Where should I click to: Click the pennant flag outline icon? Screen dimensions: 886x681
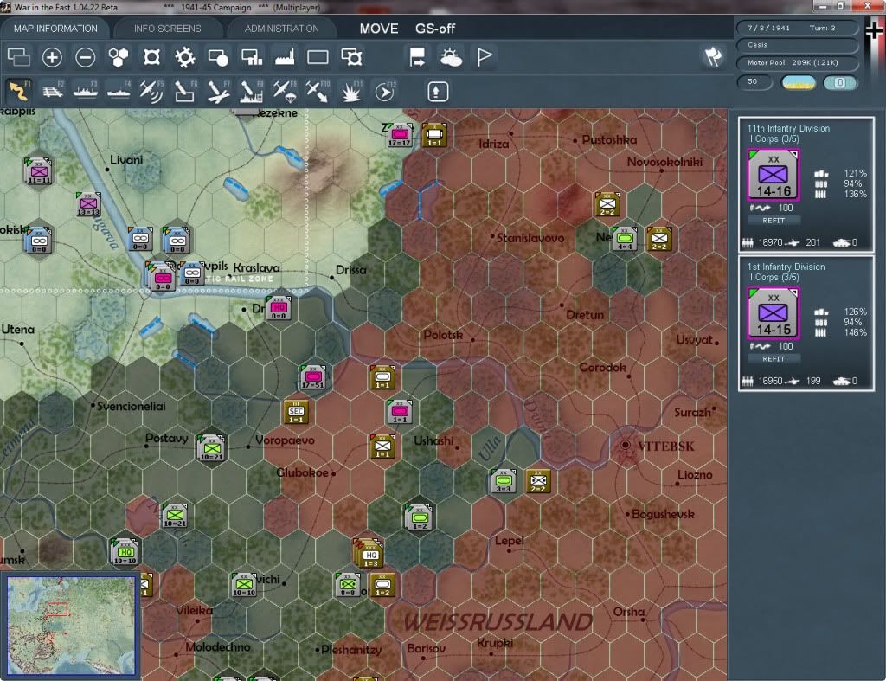(485, 57)
